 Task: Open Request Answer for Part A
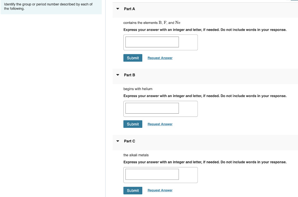coord(160,58)
